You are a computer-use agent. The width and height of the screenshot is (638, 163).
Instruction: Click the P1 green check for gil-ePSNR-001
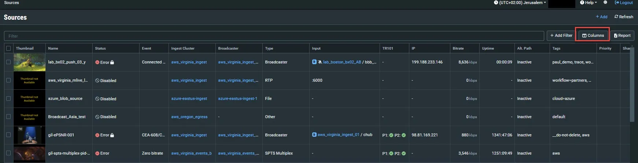[x=391, y=135]
